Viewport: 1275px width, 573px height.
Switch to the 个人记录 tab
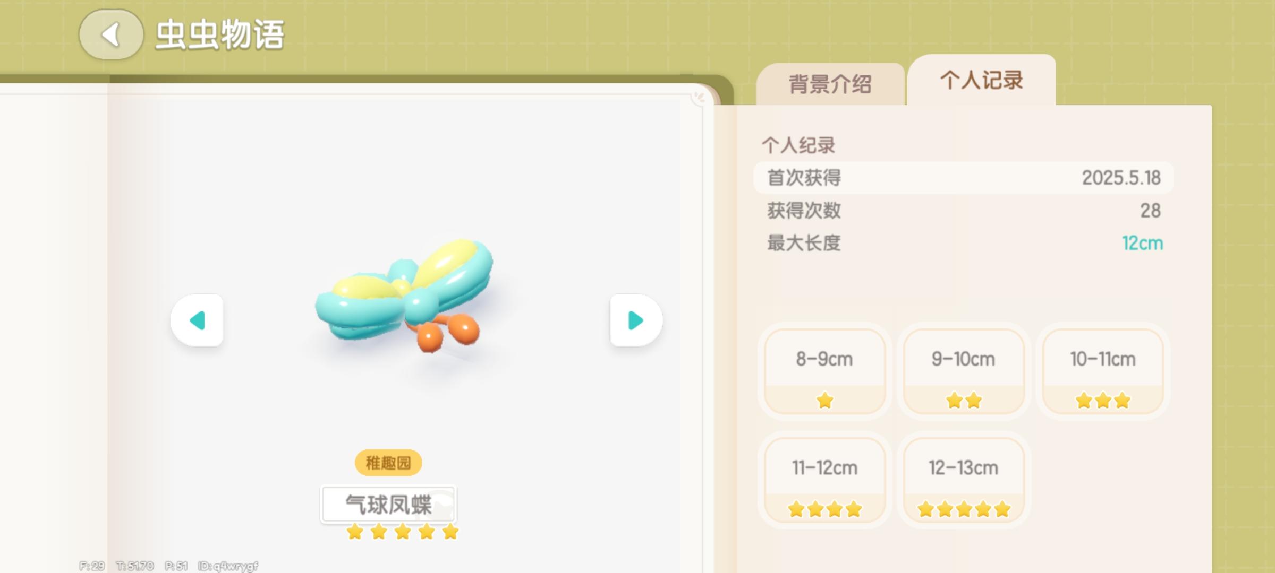981,81
